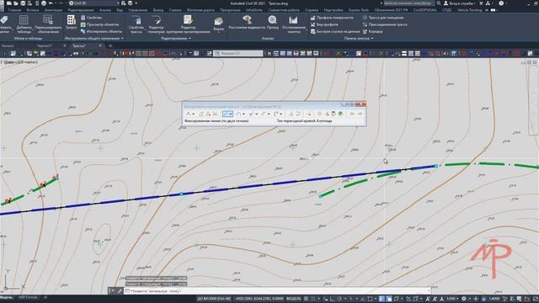Screen dimensions: 539x303
Task: Click the Open file icon in quick access toolbar
Action: [x=16, y=3]
